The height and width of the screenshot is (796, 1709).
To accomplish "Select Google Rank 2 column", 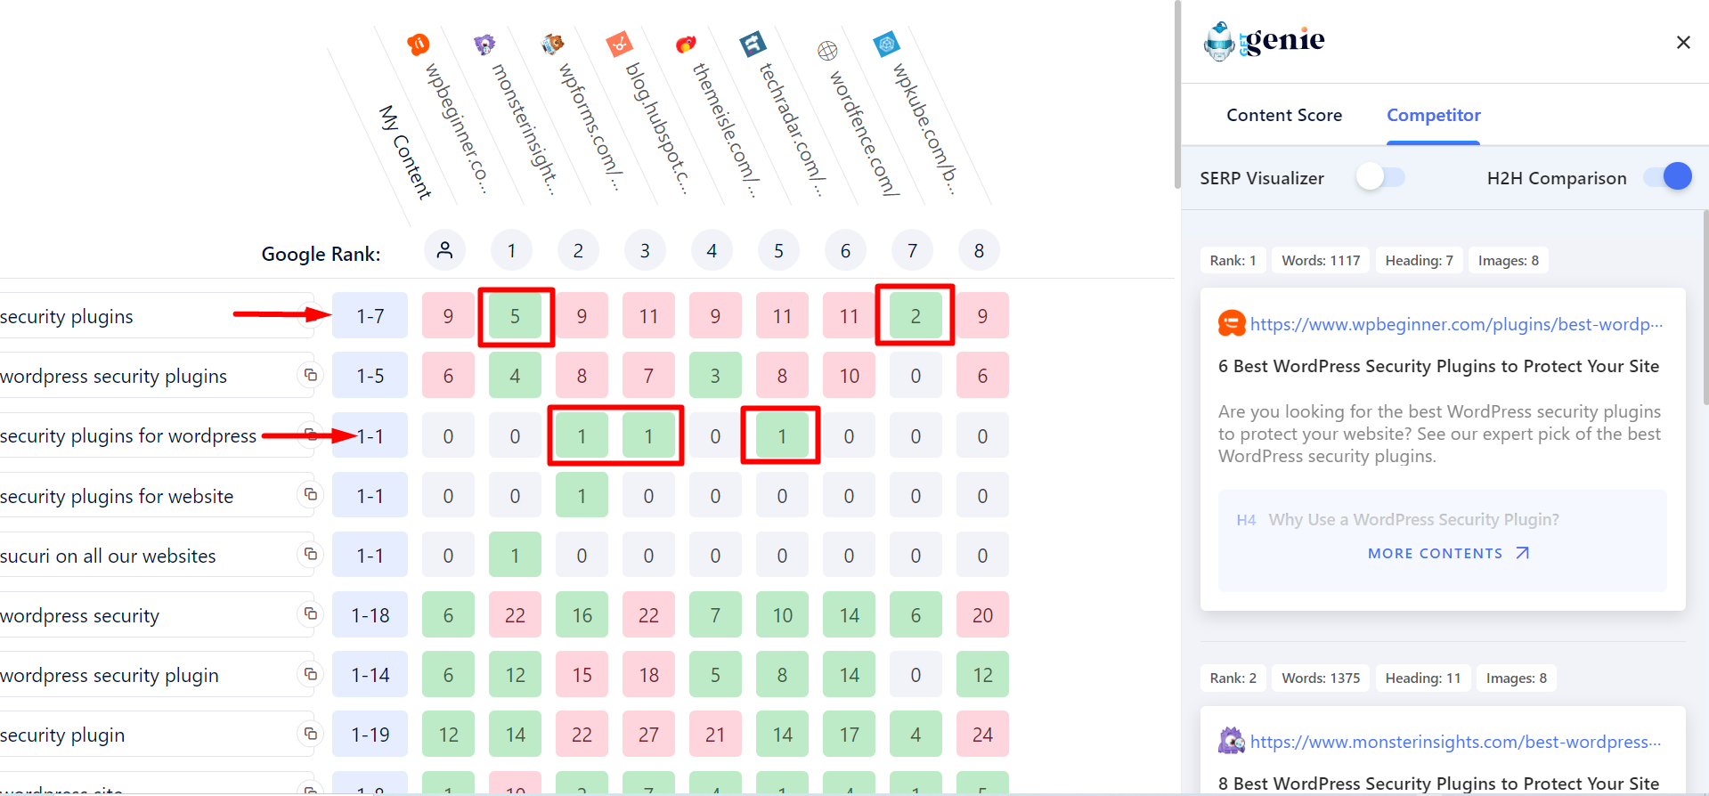I will click(x=578, y=250).
